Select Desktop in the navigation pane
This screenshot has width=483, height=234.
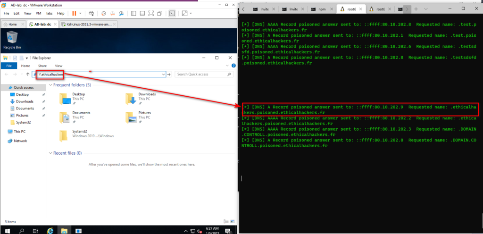[22, 94]
